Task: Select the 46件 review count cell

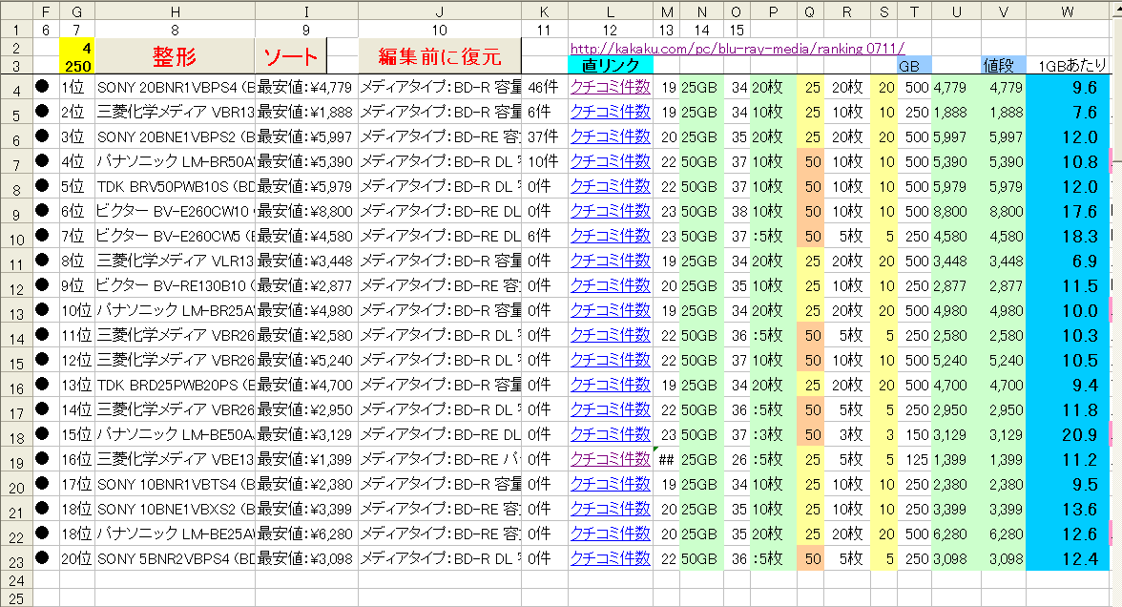Action: point(545,88)
